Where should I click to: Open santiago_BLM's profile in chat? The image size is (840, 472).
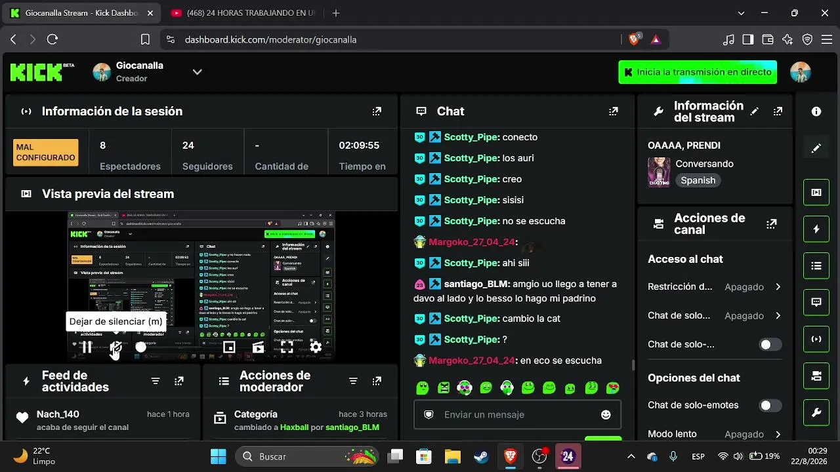476,285
